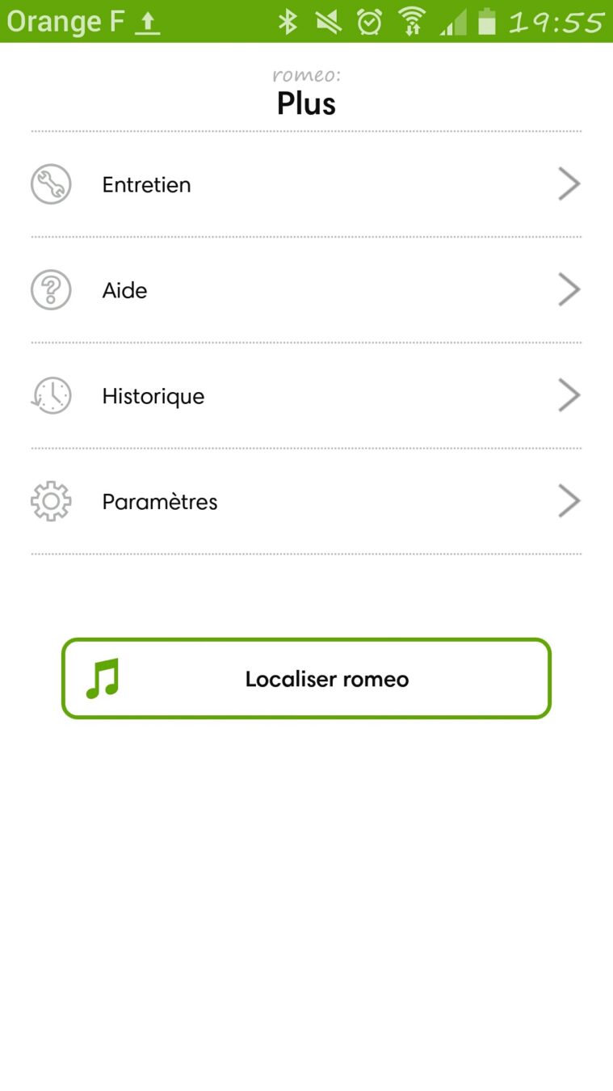Expand Entretien with its chevron arrow

click(569, 184)
